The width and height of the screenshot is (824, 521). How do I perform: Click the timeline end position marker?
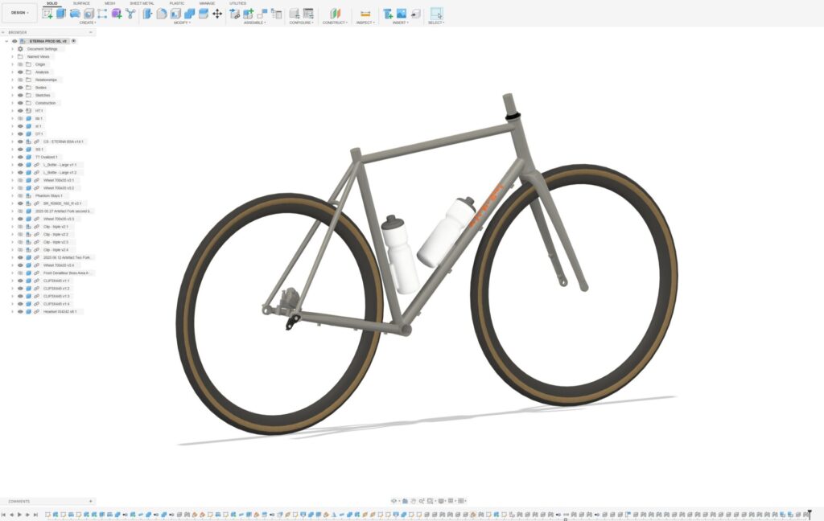click(x=810, y=513)
